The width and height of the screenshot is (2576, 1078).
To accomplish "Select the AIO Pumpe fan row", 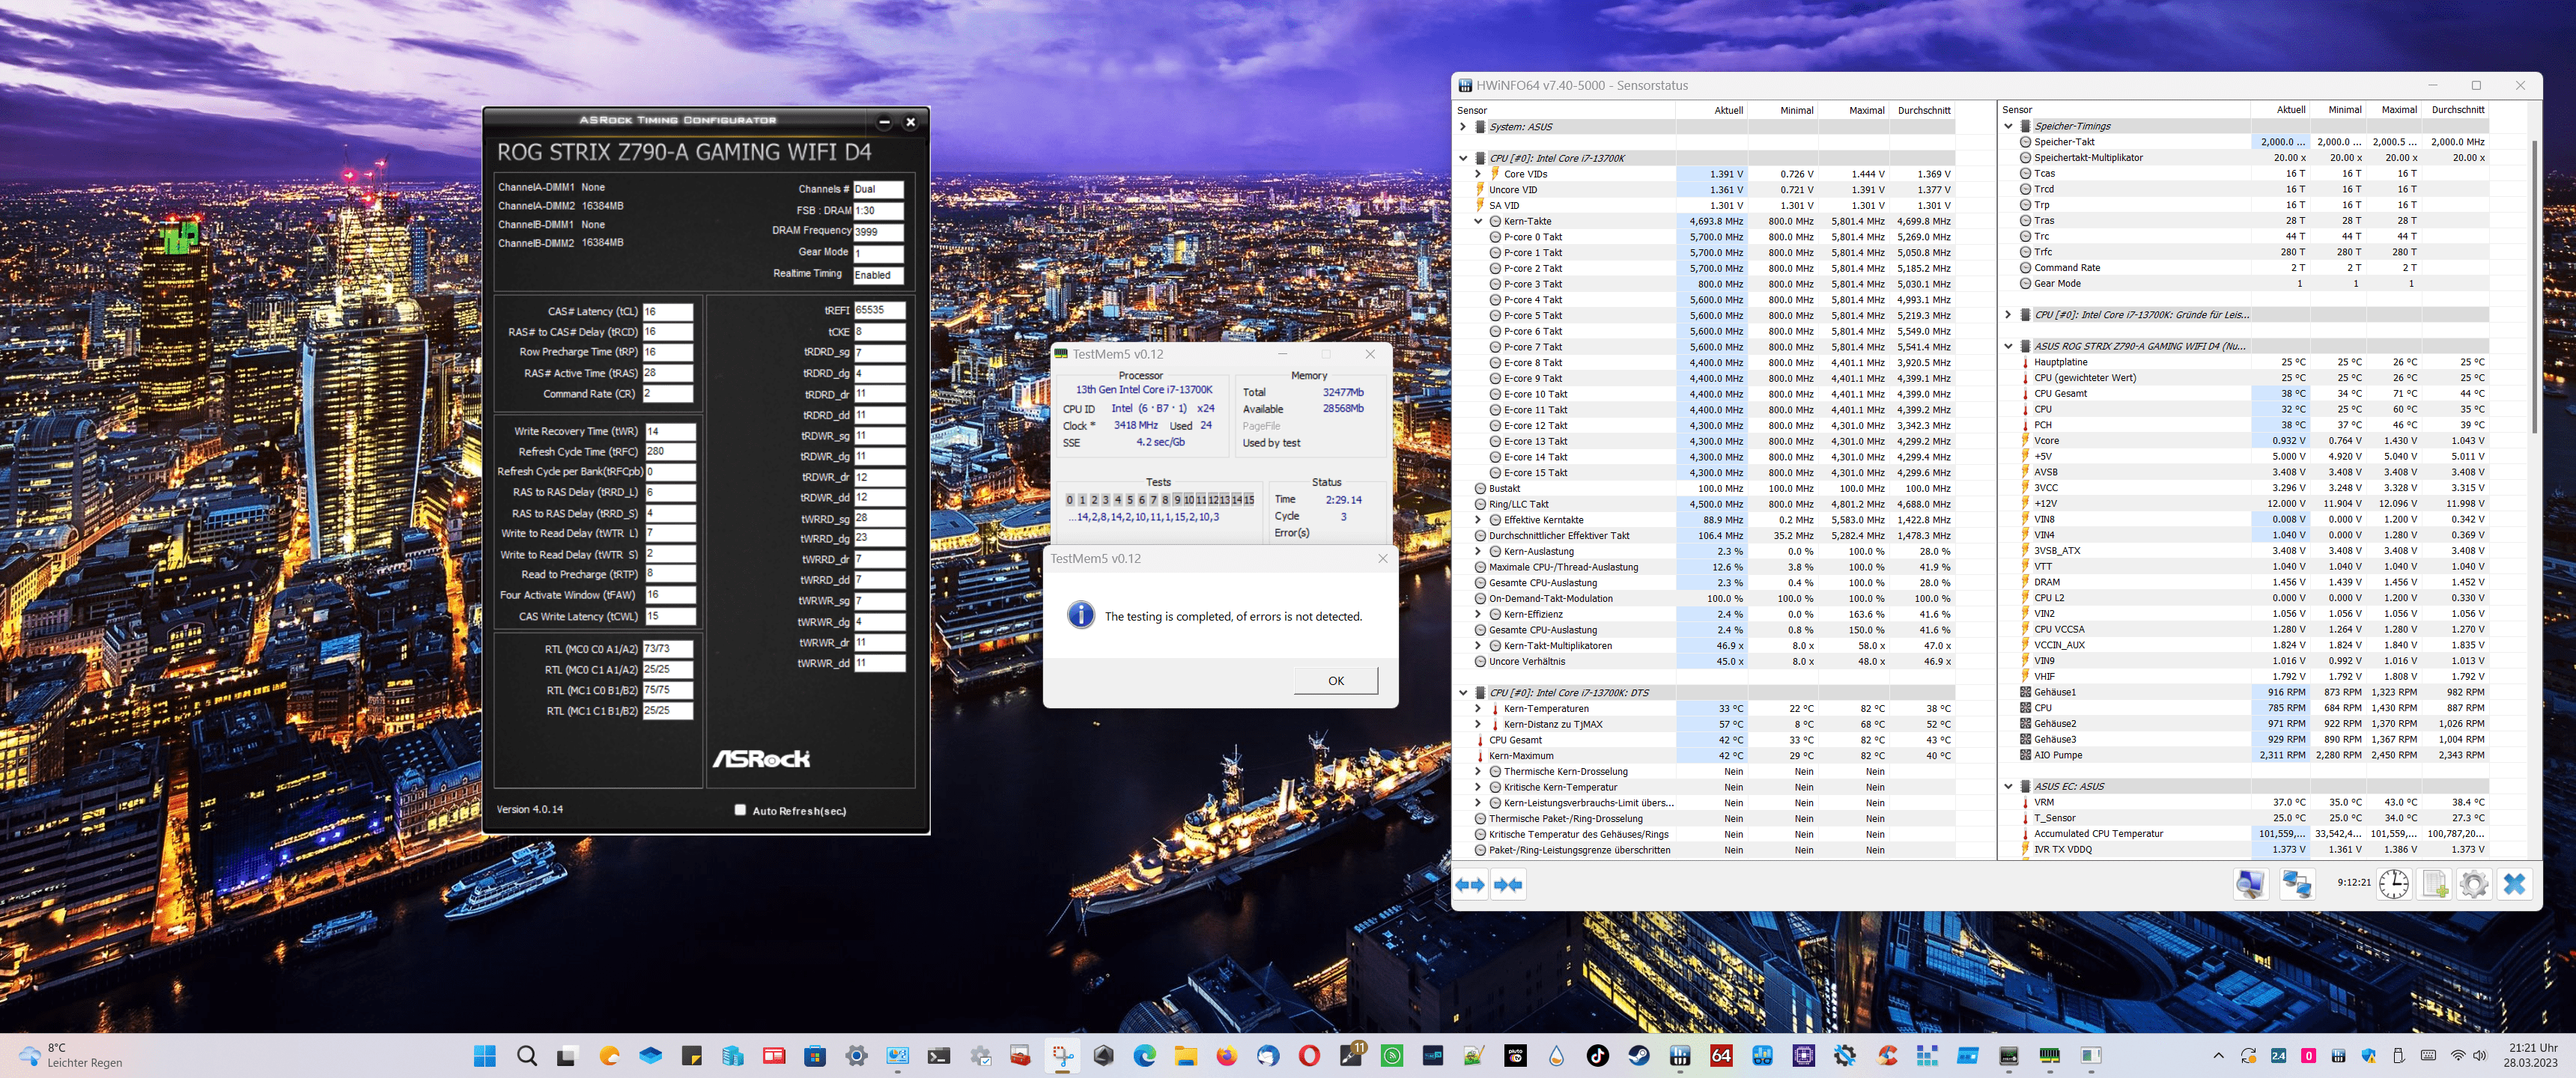I will (x=2245, y=755).
